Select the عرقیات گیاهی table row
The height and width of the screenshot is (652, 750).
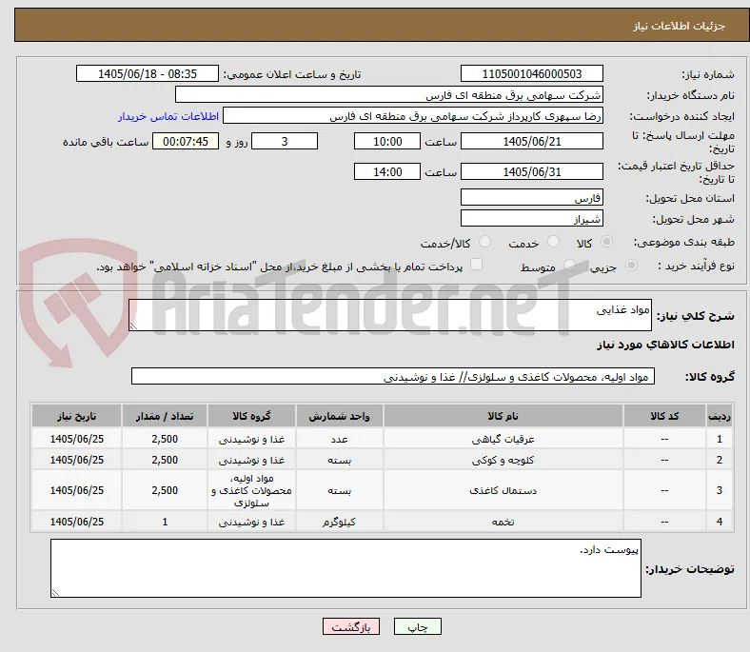coord(383,439)
